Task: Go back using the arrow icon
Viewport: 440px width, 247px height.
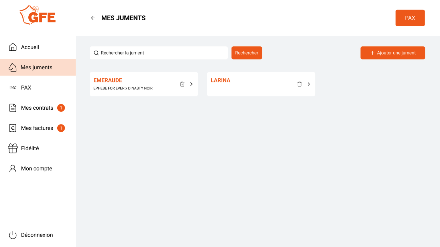Action: (x=93, y=18)
